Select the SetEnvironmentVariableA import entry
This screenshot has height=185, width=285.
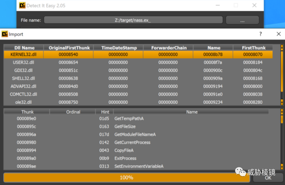[x=136, y=166]
